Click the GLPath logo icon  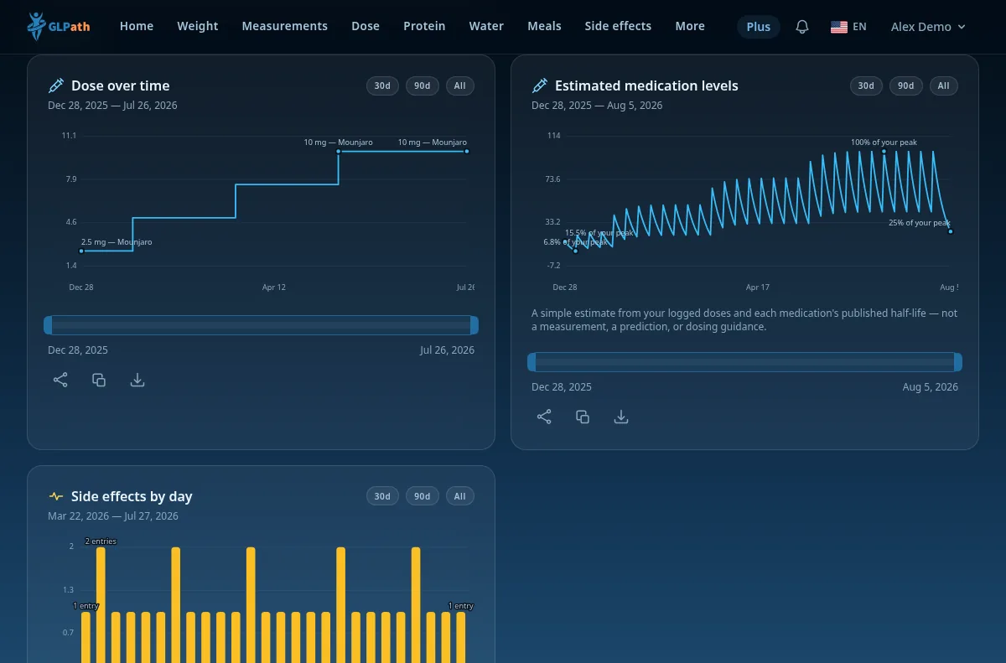[37, 26]
